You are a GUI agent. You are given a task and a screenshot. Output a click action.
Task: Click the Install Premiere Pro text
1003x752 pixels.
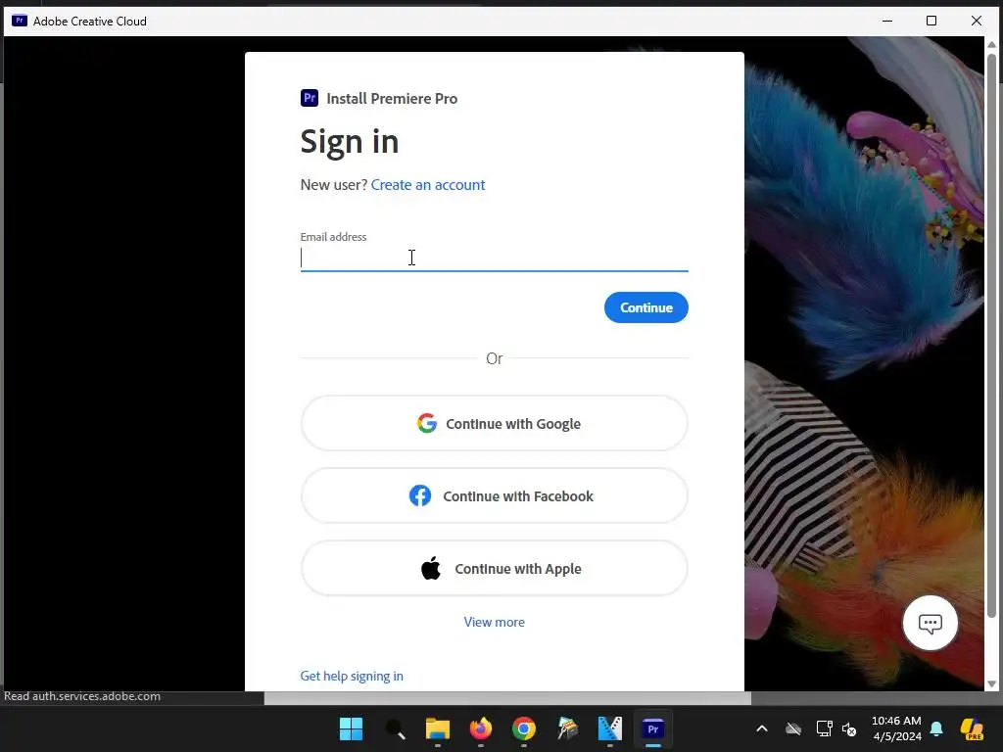[x=392, y=99]
